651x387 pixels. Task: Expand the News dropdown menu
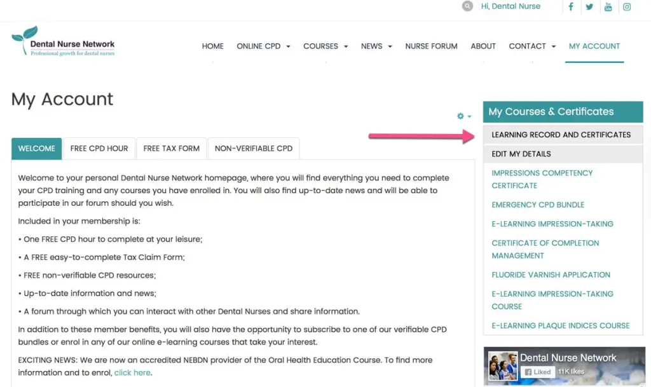pyautogui.click(x=376, y=46)
